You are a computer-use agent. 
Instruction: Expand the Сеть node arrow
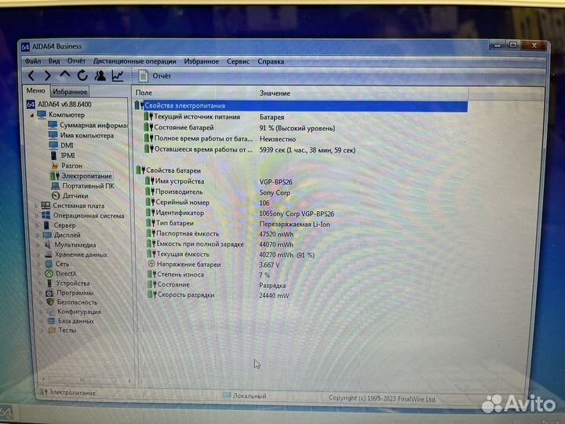39,265
